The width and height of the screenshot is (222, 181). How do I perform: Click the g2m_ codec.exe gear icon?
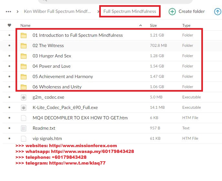pyautogui.click(x=24, y=97)
